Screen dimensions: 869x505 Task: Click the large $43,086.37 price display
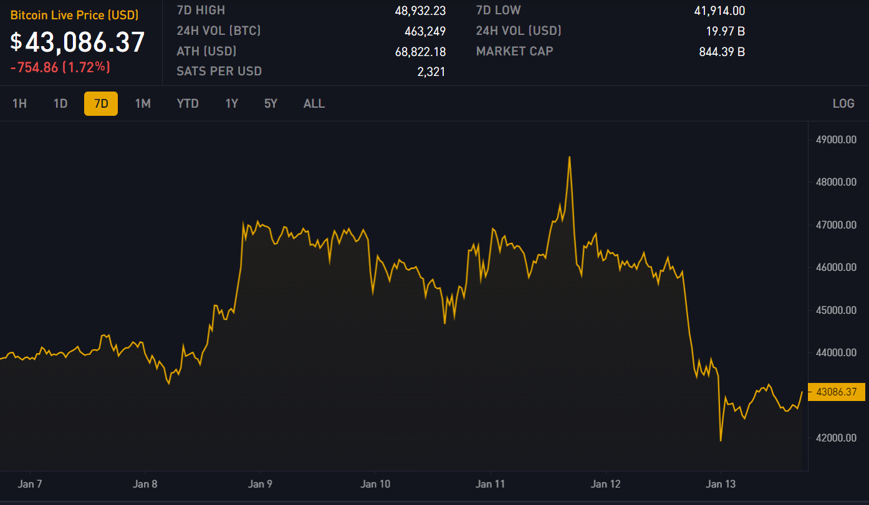(78, 42)
